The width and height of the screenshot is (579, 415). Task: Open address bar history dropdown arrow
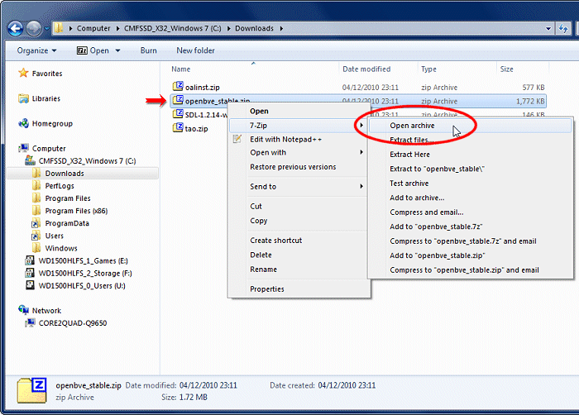click(548, 28)
